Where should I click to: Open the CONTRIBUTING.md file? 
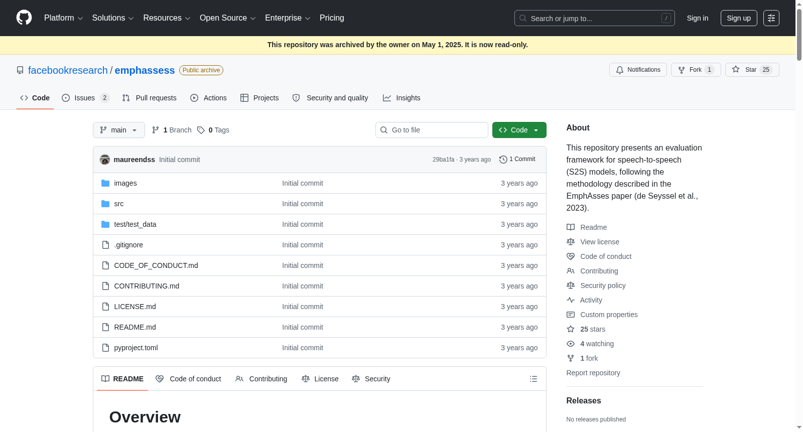(x=147, y=286)
